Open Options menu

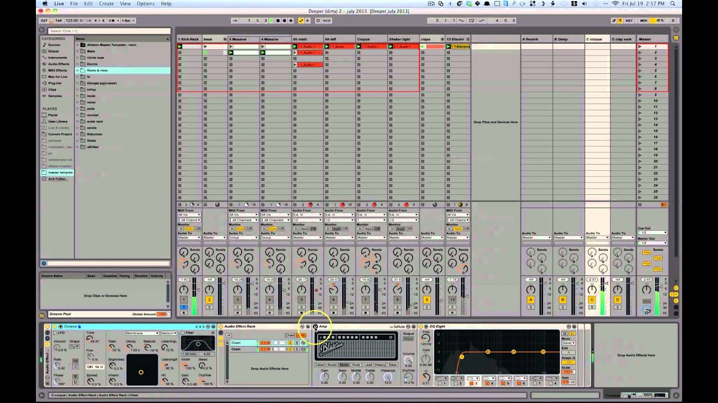pyautogui.click(x=146, y=4)
